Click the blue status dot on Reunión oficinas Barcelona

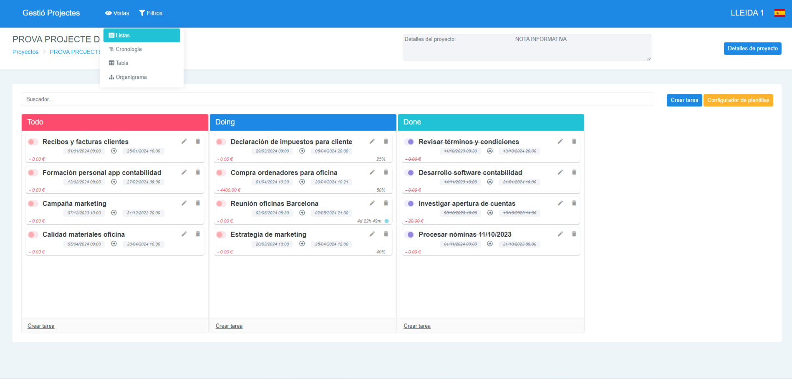pyautogui.click(x=387, y=221)
